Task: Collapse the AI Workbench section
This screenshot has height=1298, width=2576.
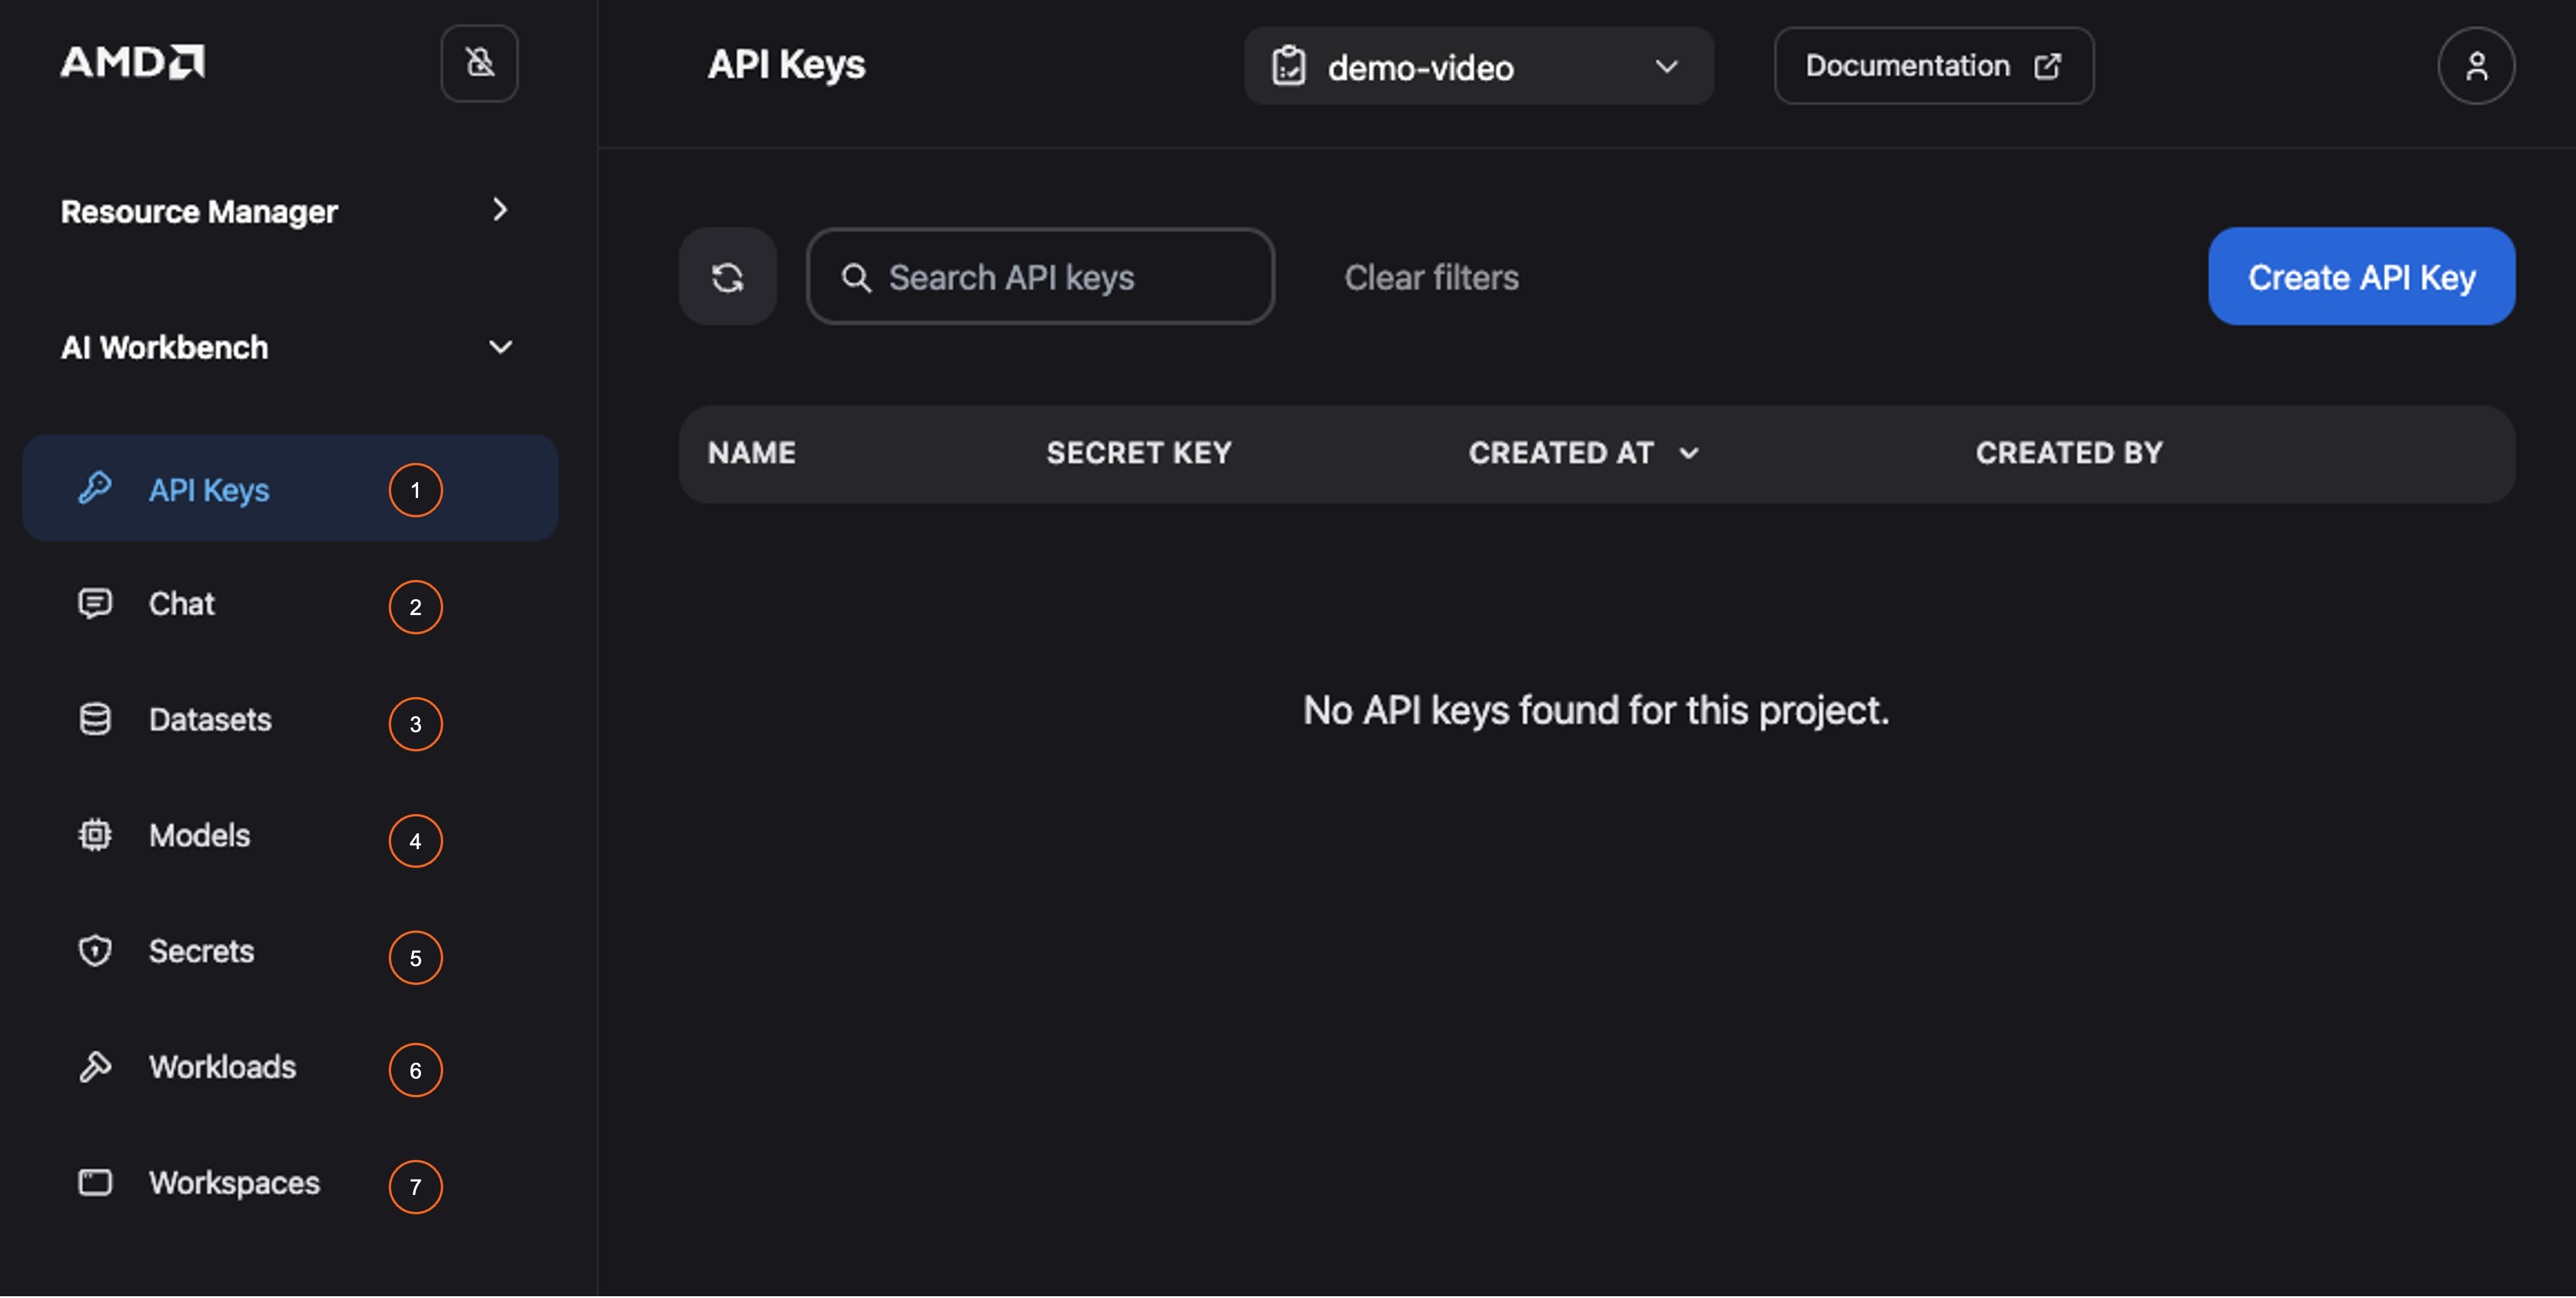Action: 500,348
